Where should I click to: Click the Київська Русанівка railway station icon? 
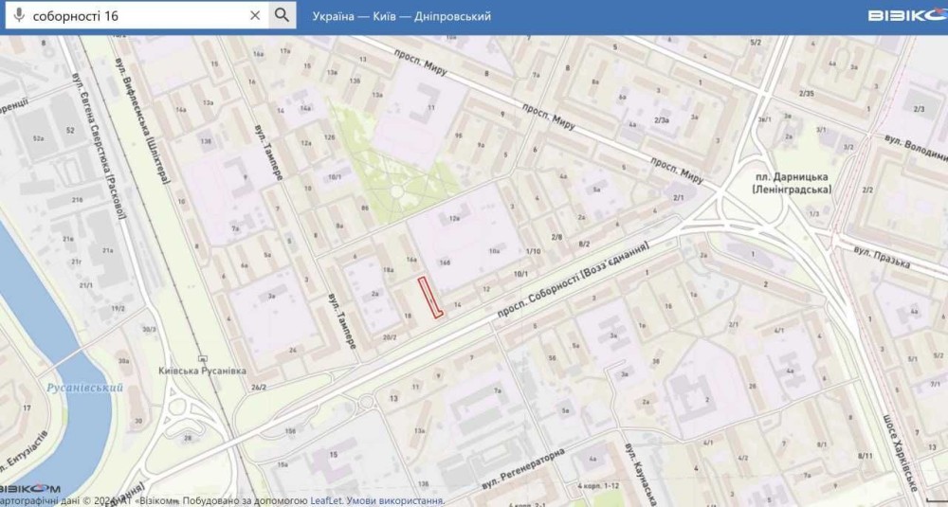(x=203, y=358)
